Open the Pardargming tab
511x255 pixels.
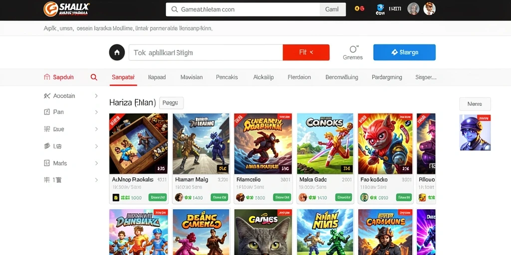387,77
